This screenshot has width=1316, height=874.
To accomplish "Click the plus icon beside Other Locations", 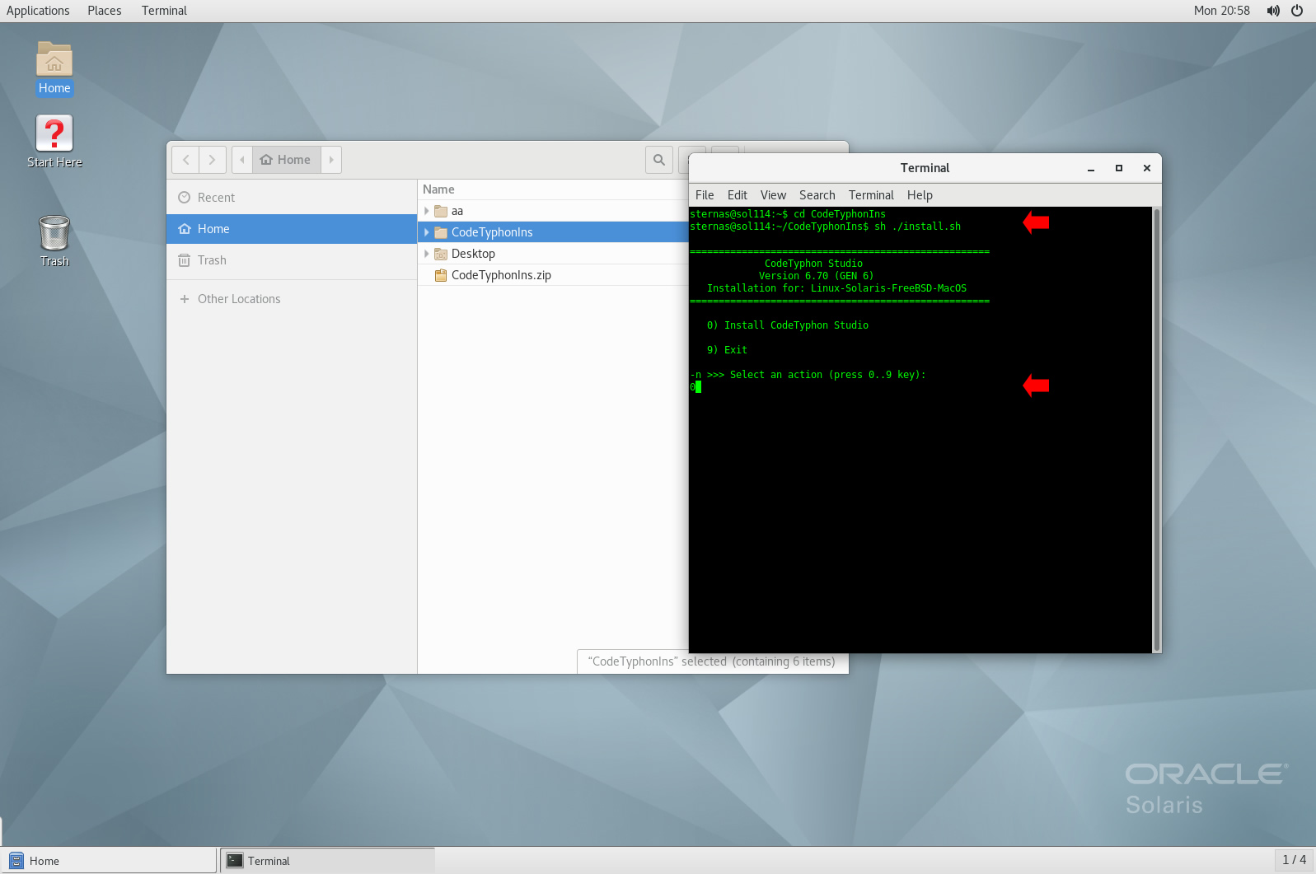I will [x=185, y=299].
